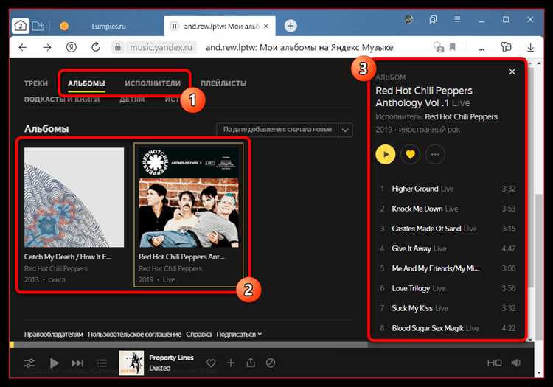This screenshot has height=387, width=553.
Task: Open album more options ellipsis button
Action: (435, 154)
